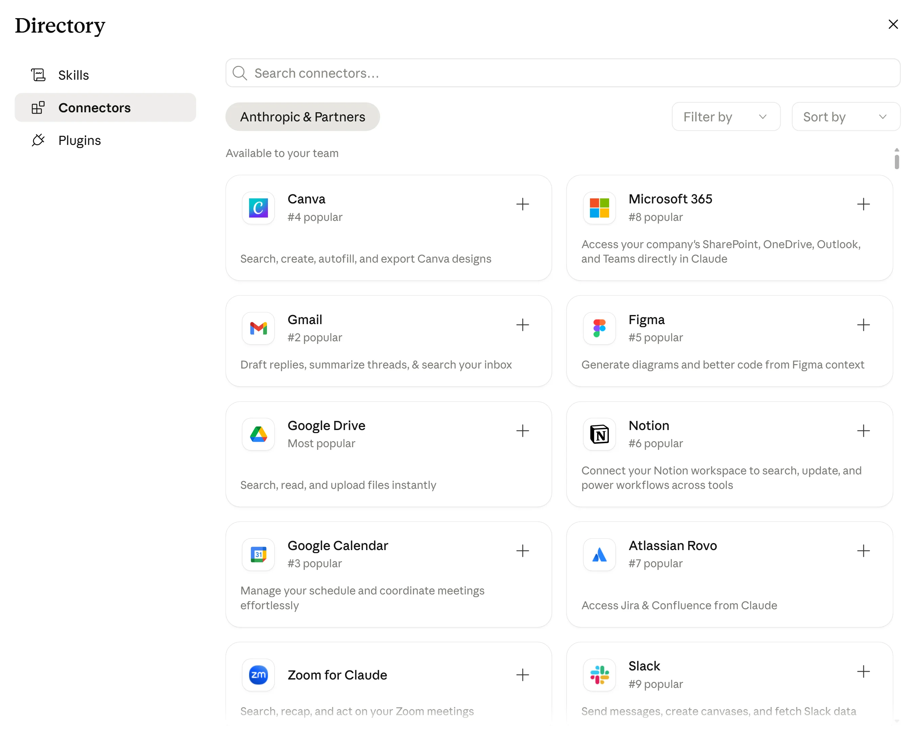Image resolution: width=909 pixels, height=736 pixels.
Task: Click the magnifier icon in search box
Action: tap(240, 73)
